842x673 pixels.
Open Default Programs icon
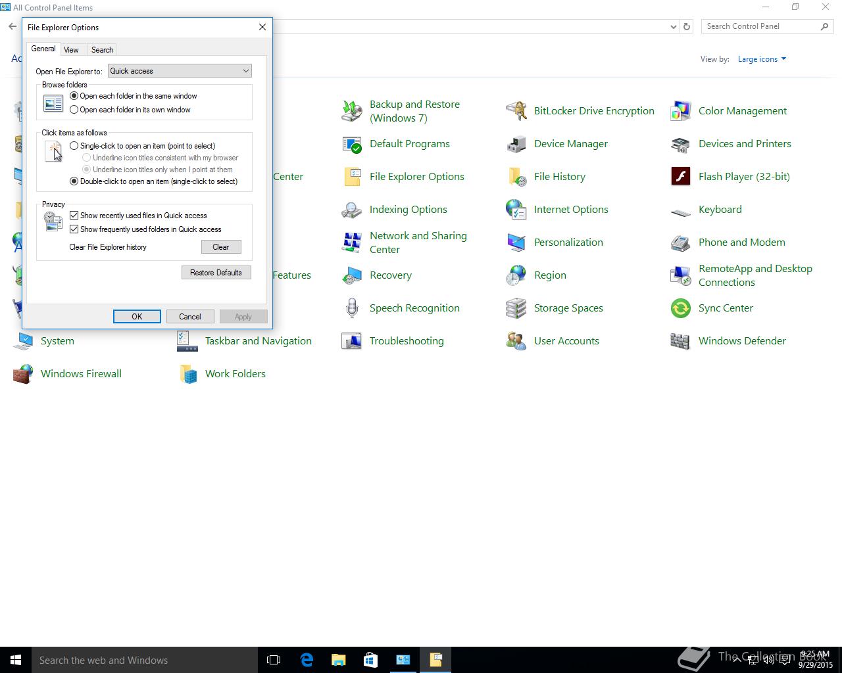352,144
